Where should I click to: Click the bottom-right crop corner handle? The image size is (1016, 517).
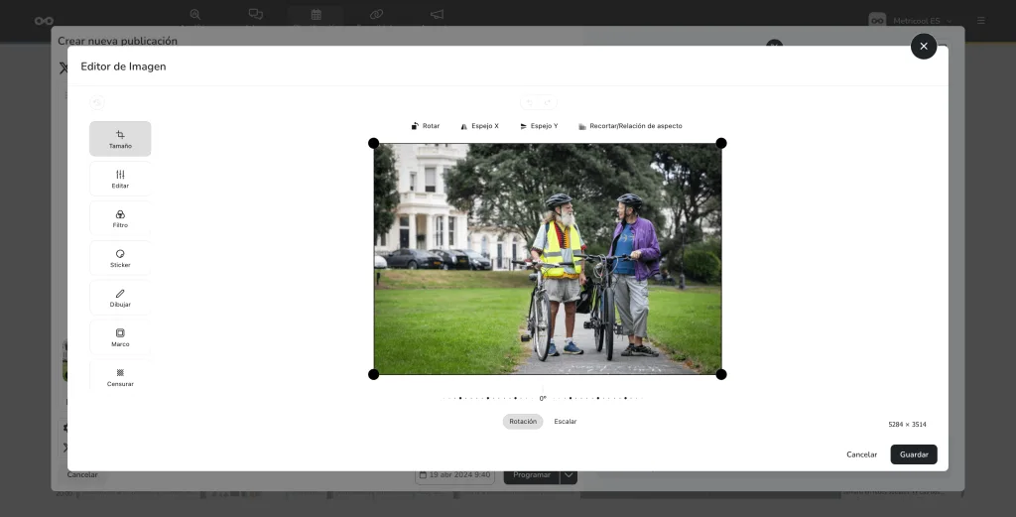[721, 374]
